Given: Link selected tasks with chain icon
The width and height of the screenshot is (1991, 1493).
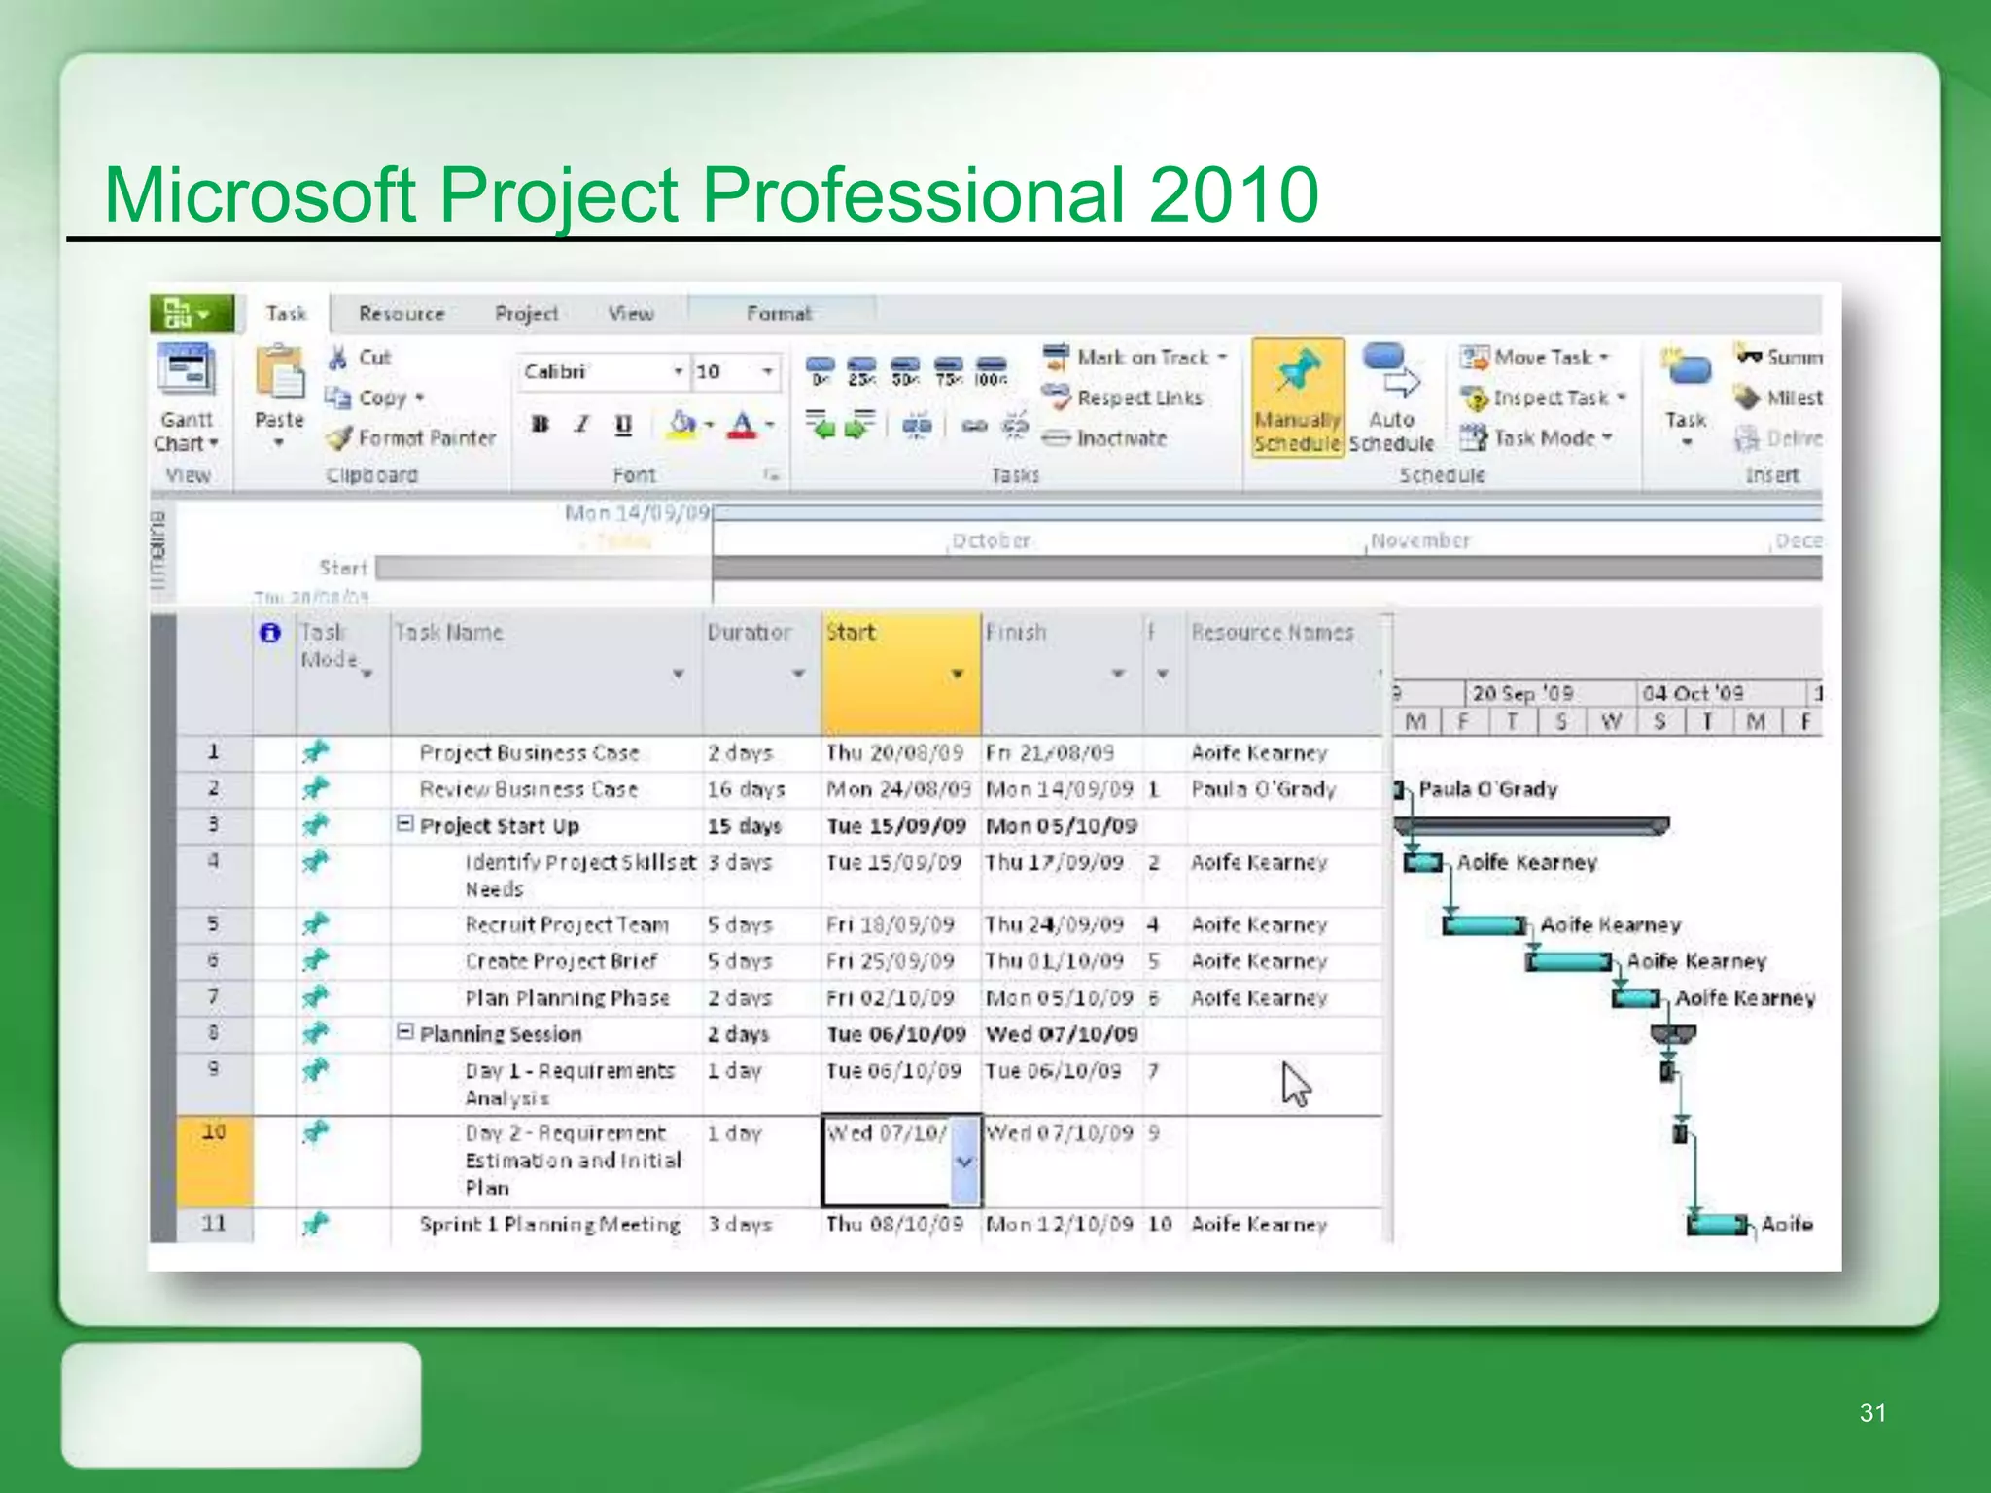Looking at the screenshot, I should [974, 426].
